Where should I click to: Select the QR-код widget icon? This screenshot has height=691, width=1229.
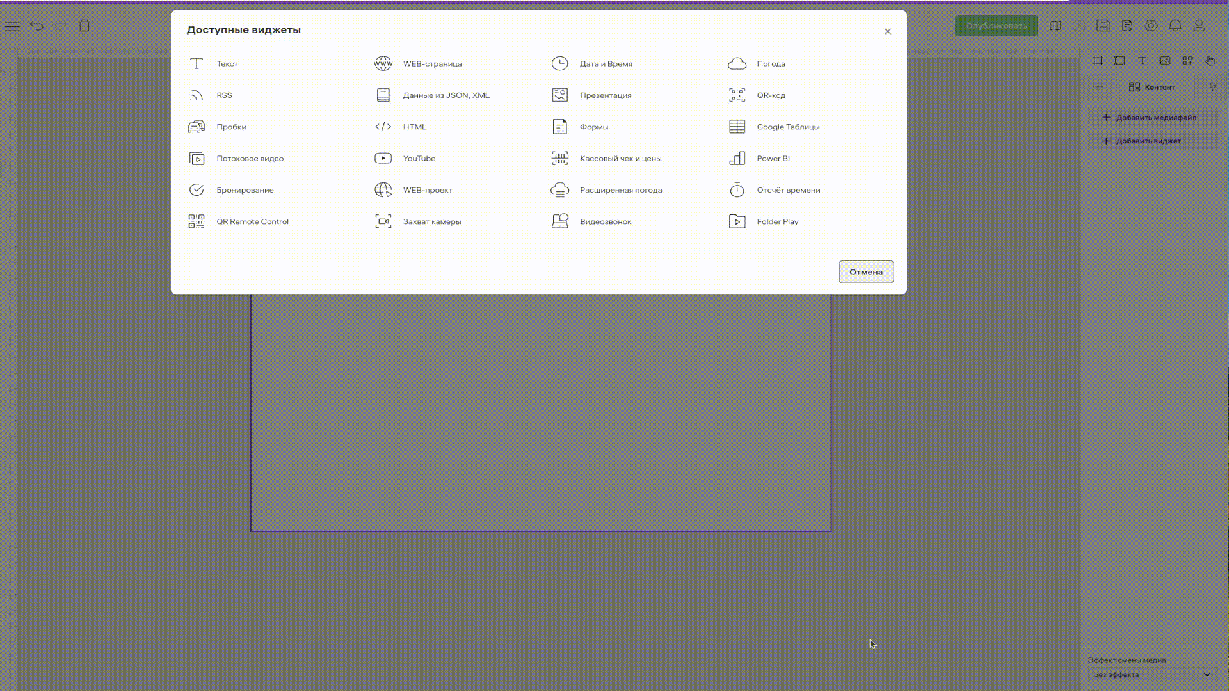click(x=737, y=95)
